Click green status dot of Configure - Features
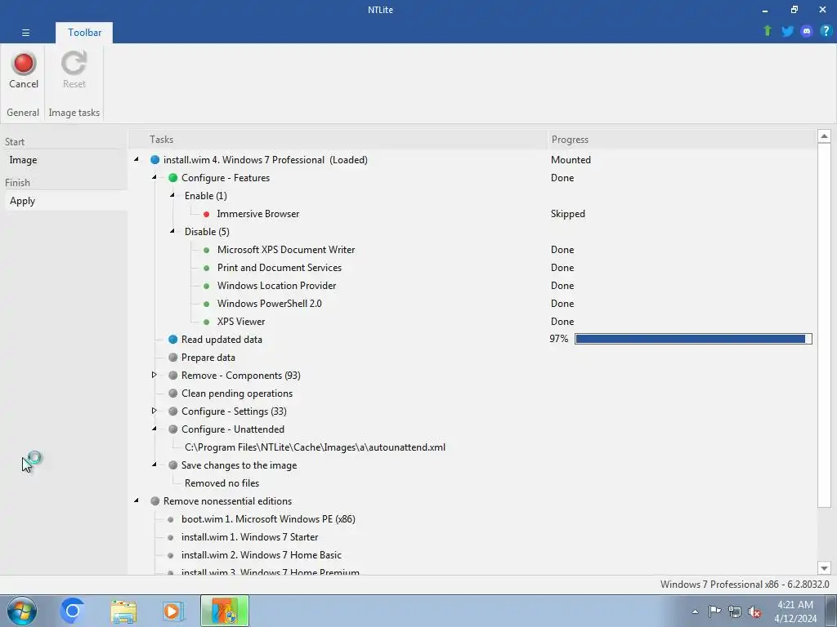Screen dimensions: 837x627 173,177
